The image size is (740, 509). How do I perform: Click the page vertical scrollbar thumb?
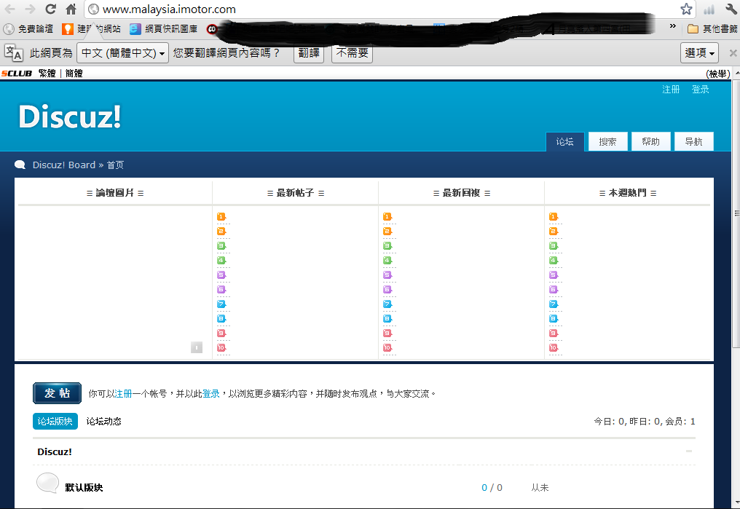(x=736, y=213)
